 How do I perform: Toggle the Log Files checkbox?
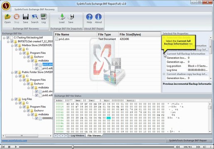coord(16,99)
